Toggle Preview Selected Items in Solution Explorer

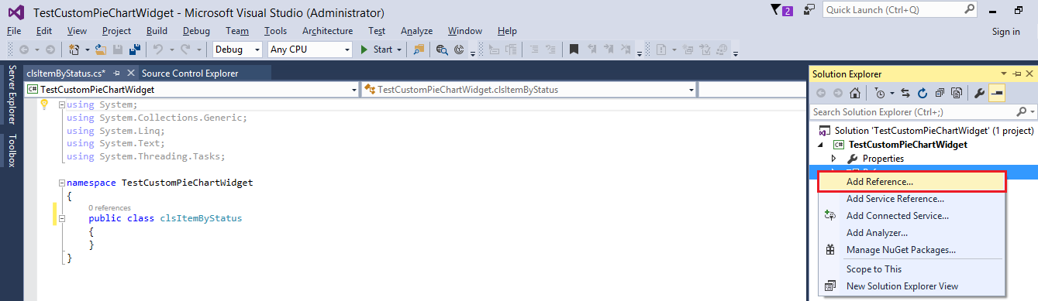point(997,94)
